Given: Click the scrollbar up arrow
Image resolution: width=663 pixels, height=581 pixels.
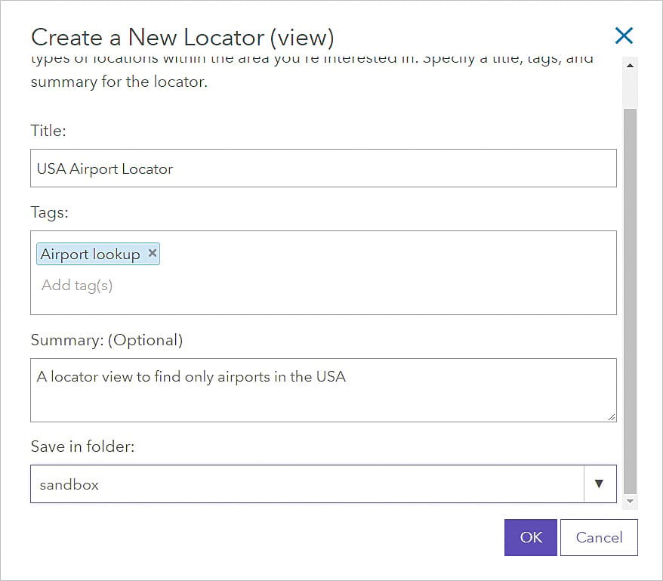Looking at the screenshot, I should point(630,65).
